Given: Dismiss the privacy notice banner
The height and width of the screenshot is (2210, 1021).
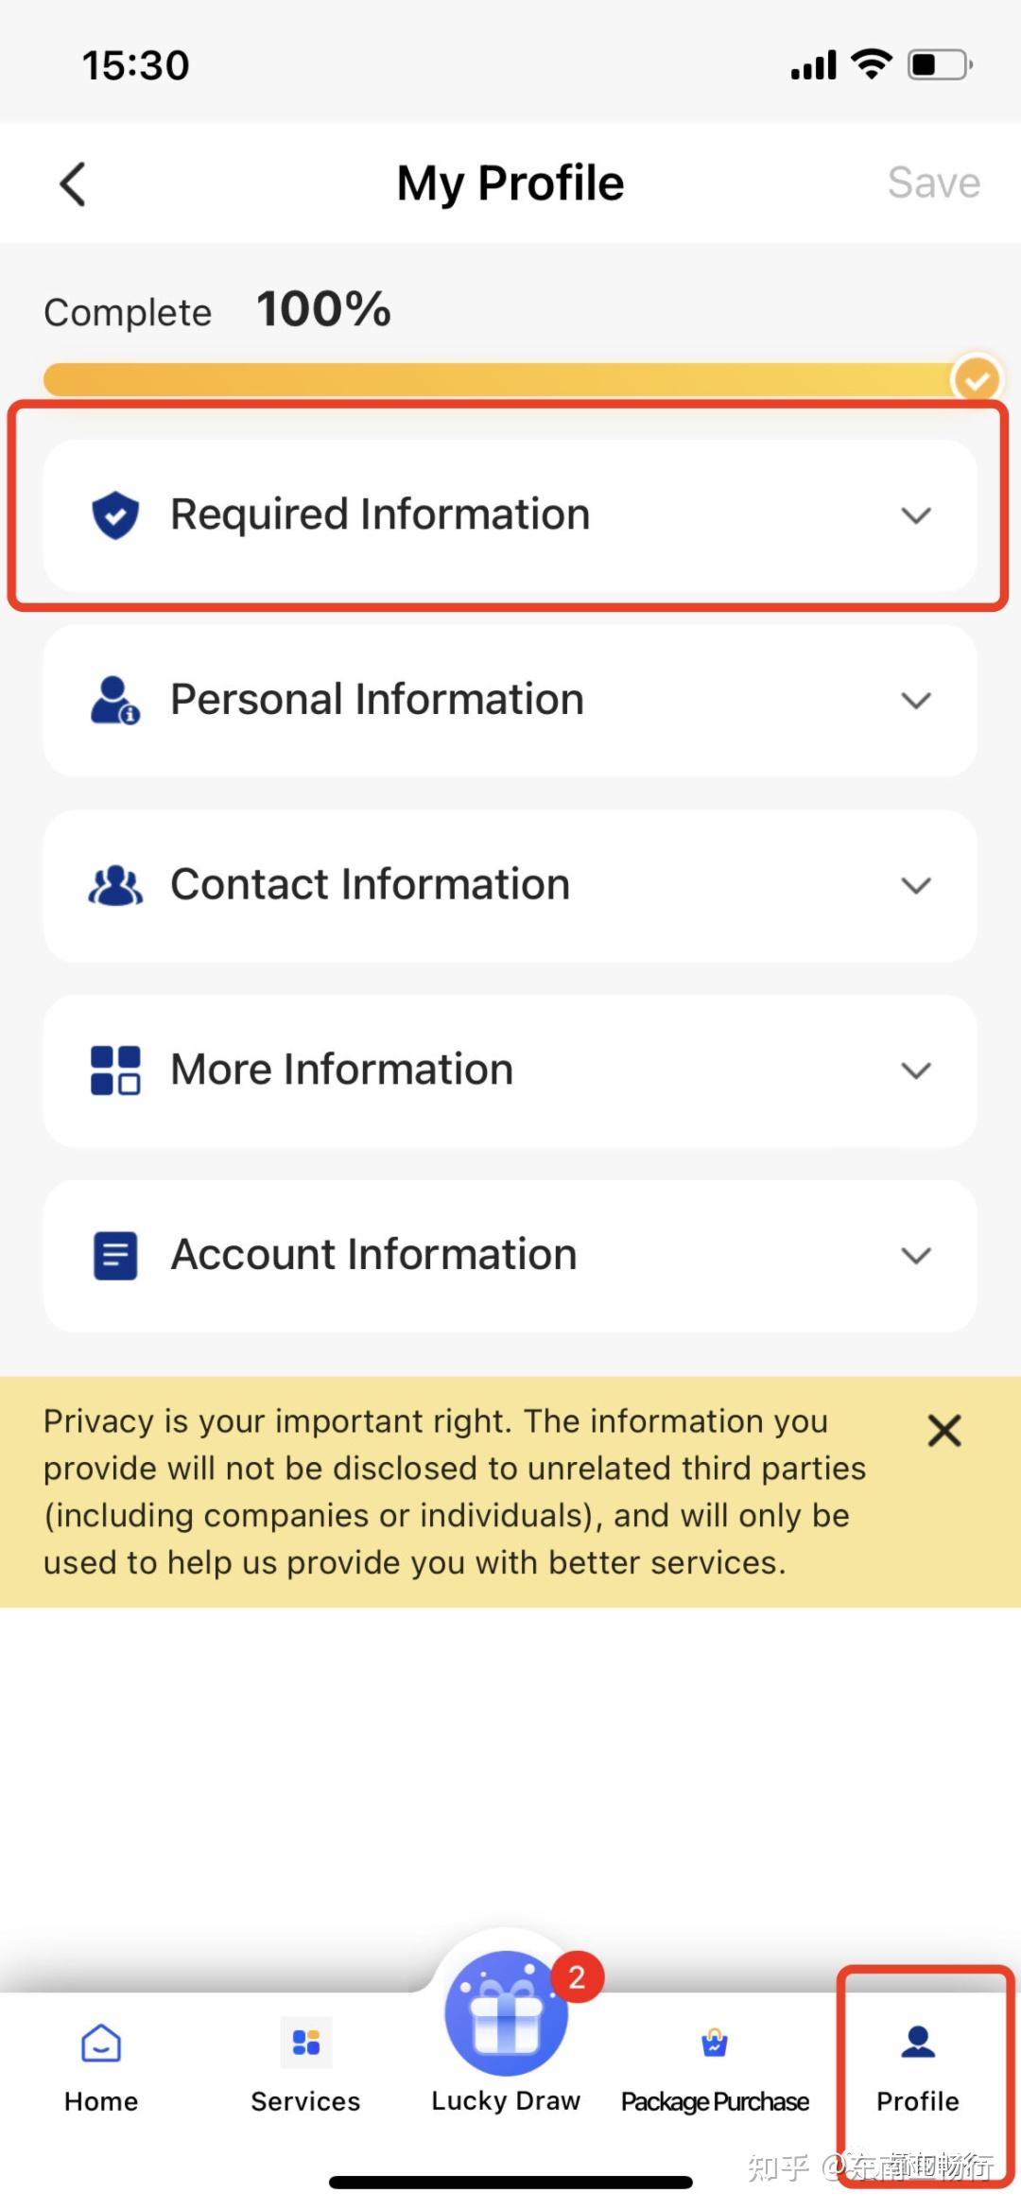Looking at the screenshot, I should pyautogui.click(x=944, y=1431).
